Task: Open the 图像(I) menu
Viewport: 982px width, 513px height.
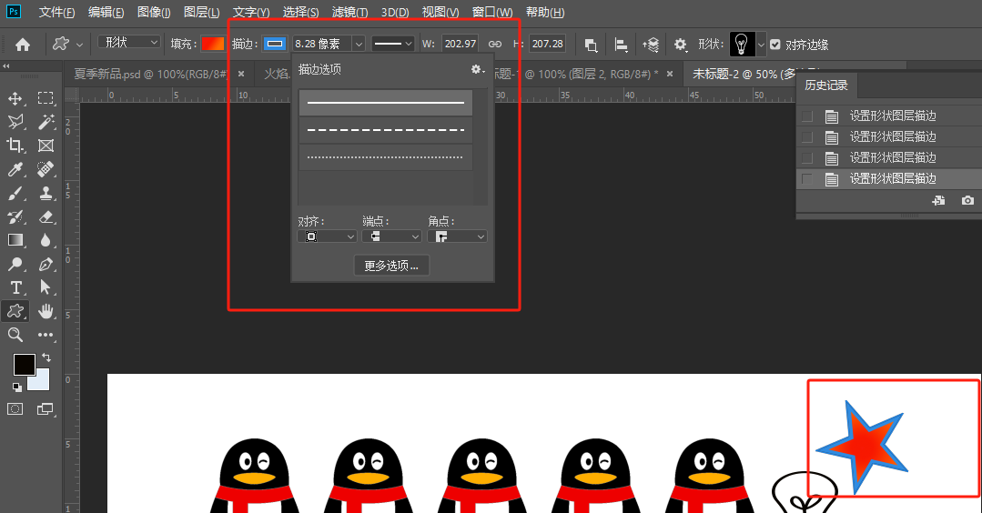Action: click(154, 13)
